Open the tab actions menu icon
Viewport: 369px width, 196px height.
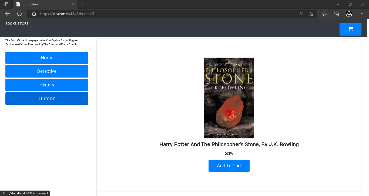click(x=6, y=4)
